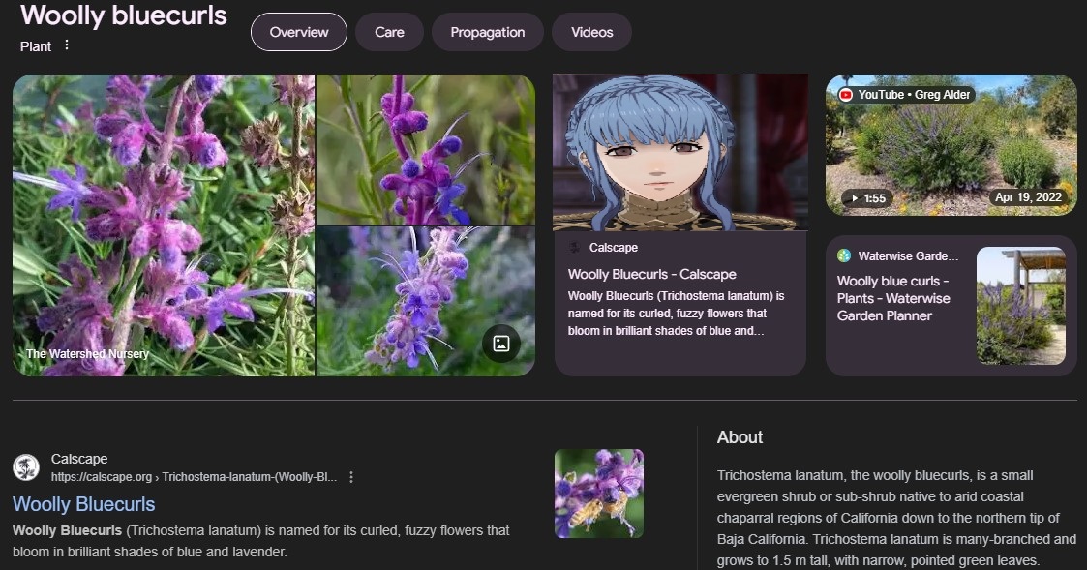Click the Apr 19, 2022 date label
Viewport: 1087px width, 570px height.
(x=1028, y=196)
